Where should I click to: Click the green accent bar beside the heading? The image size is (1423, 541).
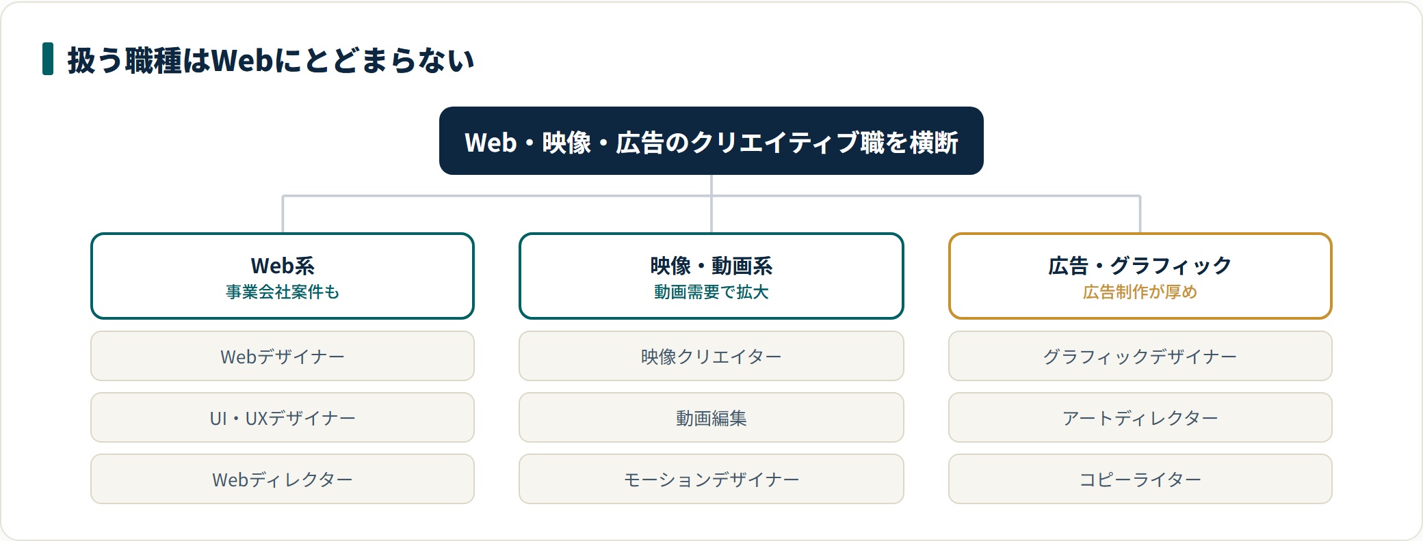48,59
